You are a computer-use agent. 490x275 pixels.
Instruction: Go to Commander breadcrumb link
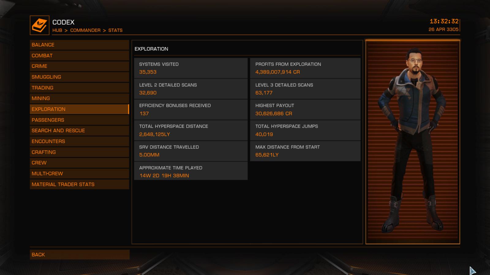click(x=85, y=30)
